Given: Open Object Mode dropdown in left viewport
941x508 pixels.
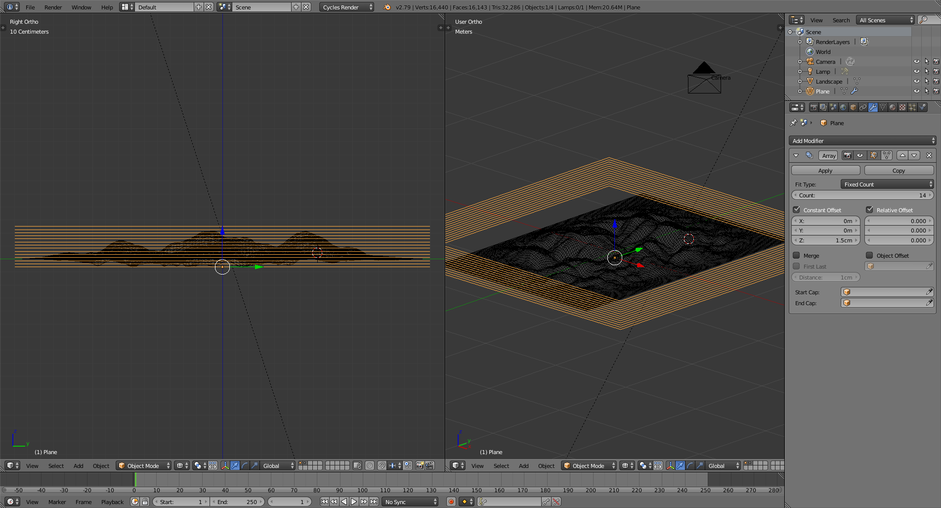Looking at the screenshot, I should [x=144, y=465].
